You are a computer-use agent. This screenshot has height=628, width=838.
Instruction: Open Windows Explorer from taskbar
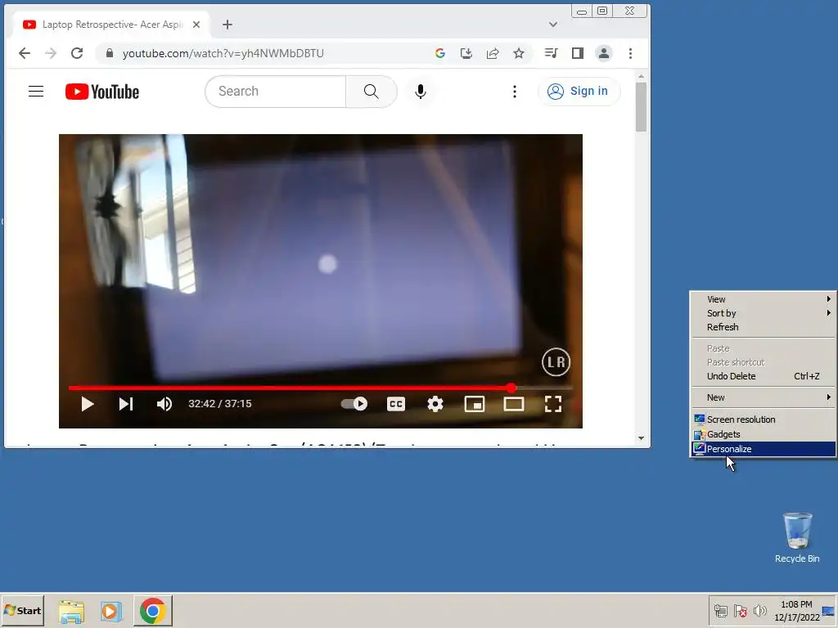click(72, 611)
